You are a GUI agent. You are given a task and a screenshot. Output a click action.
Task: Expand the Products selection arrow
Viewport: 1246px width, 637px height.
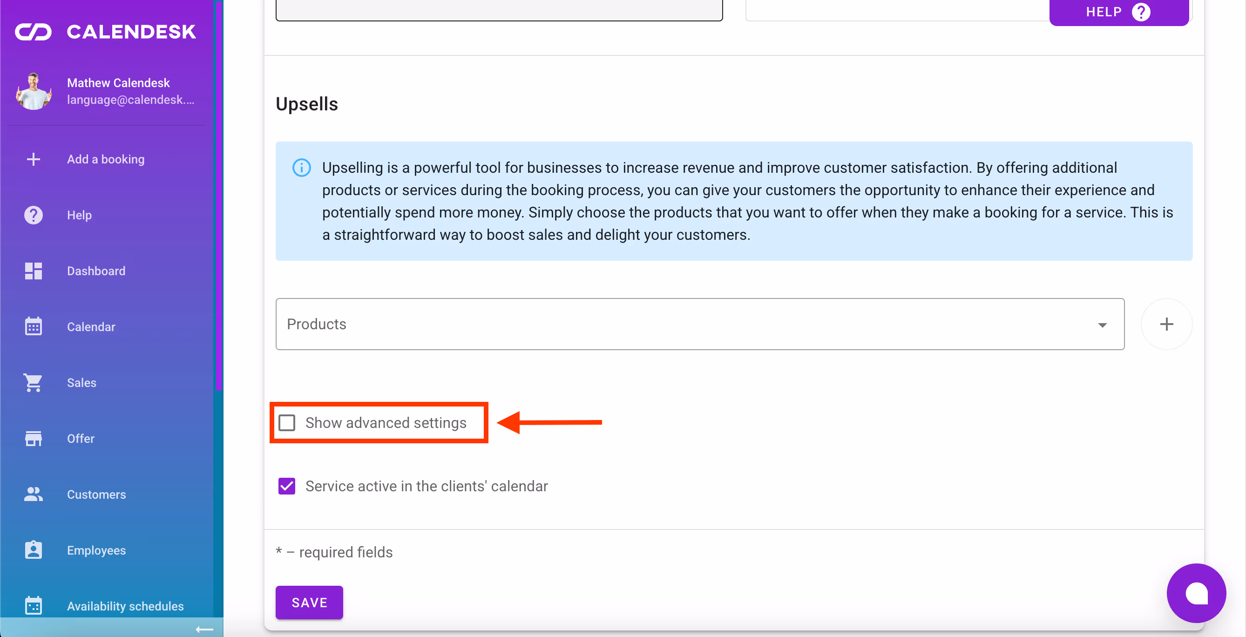point(1102,325)
